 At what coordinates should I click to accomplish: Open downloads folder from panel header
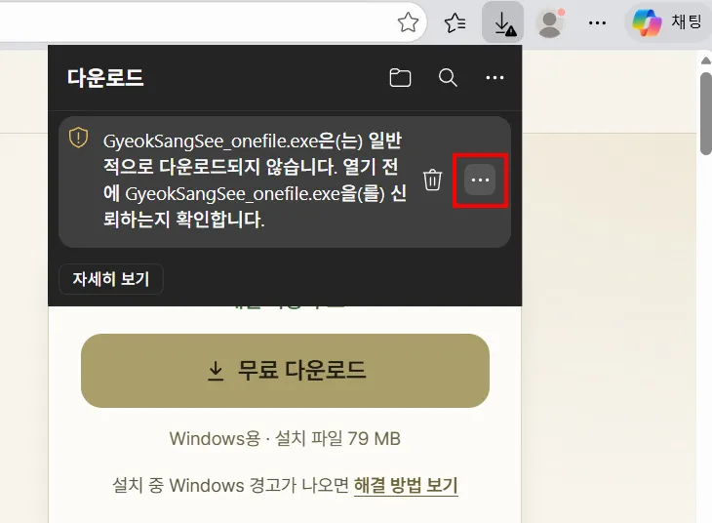coord(400,78)
